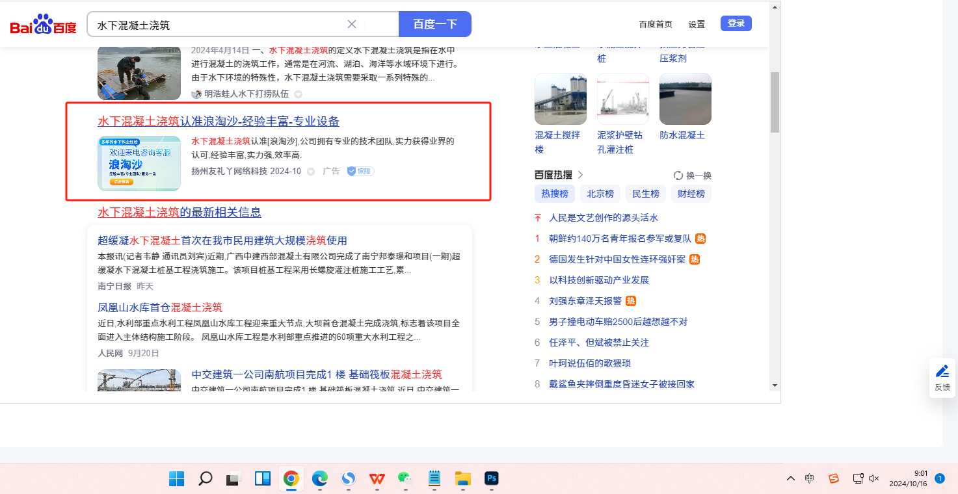Expand the hidden system tray icons chevron

point(791,478)
